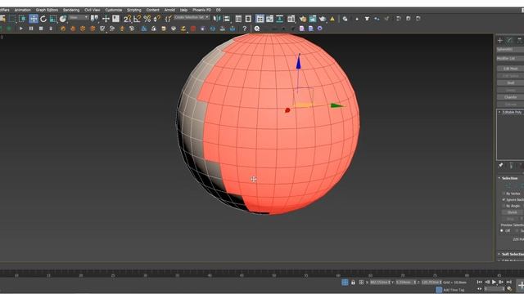Viewport: 524px width, 294px height.
Task: Open the Modifier List dropdown
Action: tap(510, 58)
